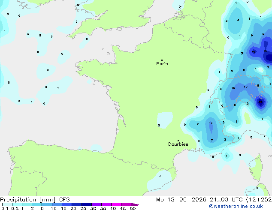
Task: Click the precipitation value 22 on map
Action: (254, 52)
